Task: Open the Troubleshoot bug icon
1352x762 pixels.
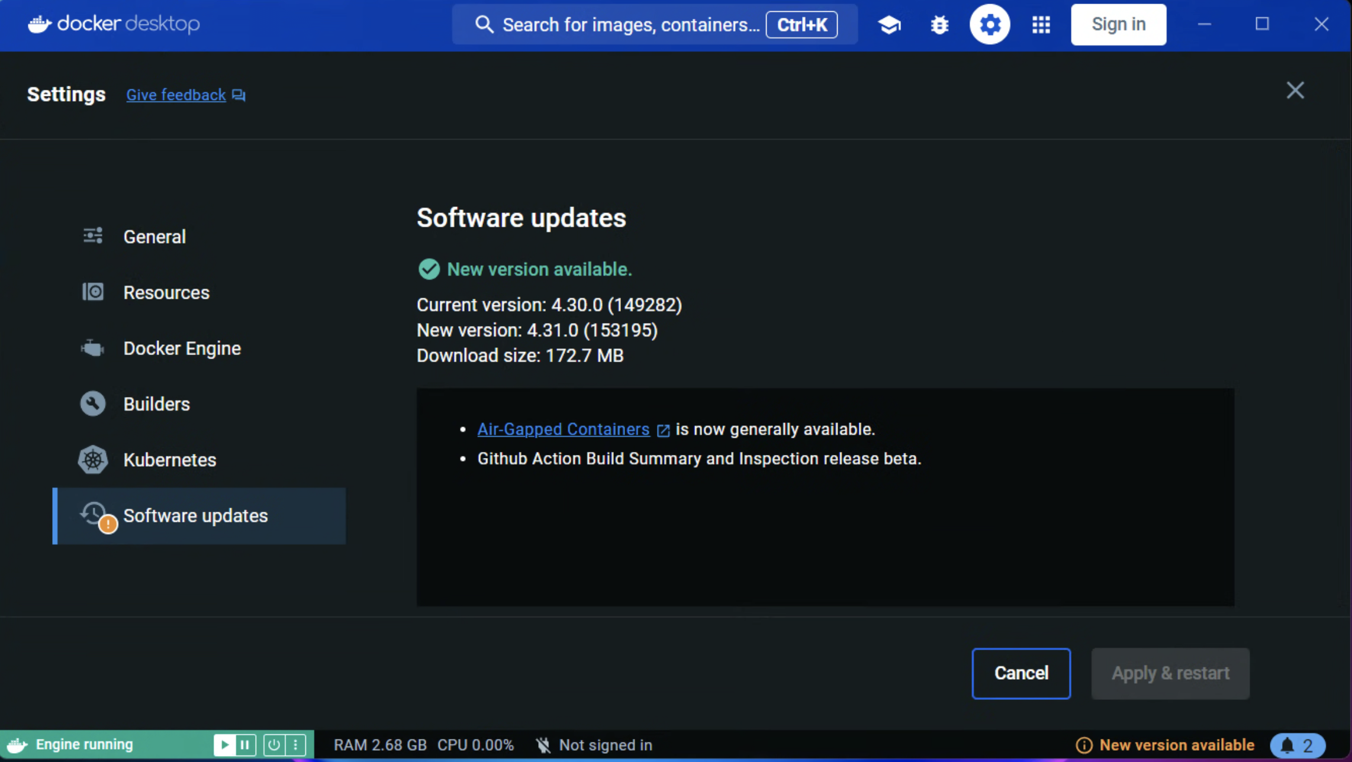Action: tap(939, 25)
